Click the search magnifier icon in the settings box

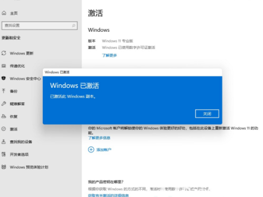(x=74, y=26)
